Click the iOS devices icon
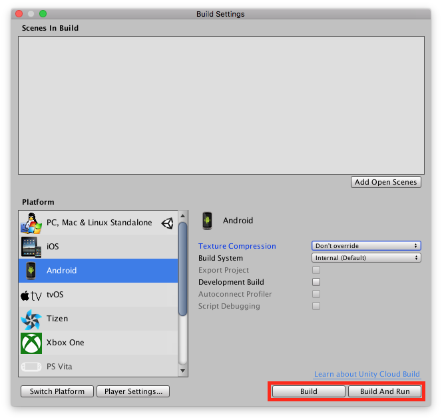The width and height of the screenshot is (442, 420). pyautogui.click(x=31, y=247)
